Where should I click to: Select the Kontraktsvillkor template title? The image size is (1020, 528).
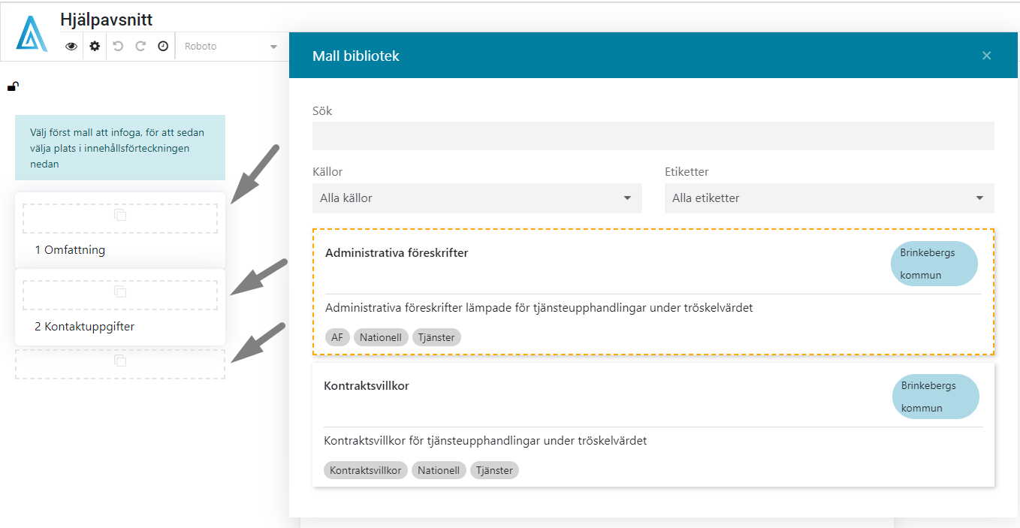(x=367, y=386)
